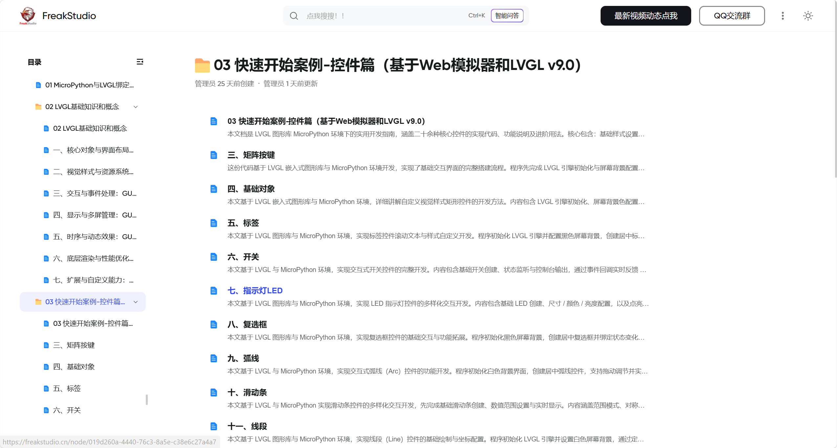Click the QQ交流群 button
The image size is (837, 448).
pyautogui.click(x=732, y=16)
